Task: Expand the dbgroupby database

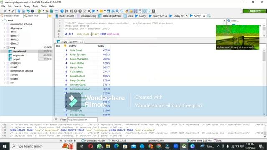Action: pos(5,28)
